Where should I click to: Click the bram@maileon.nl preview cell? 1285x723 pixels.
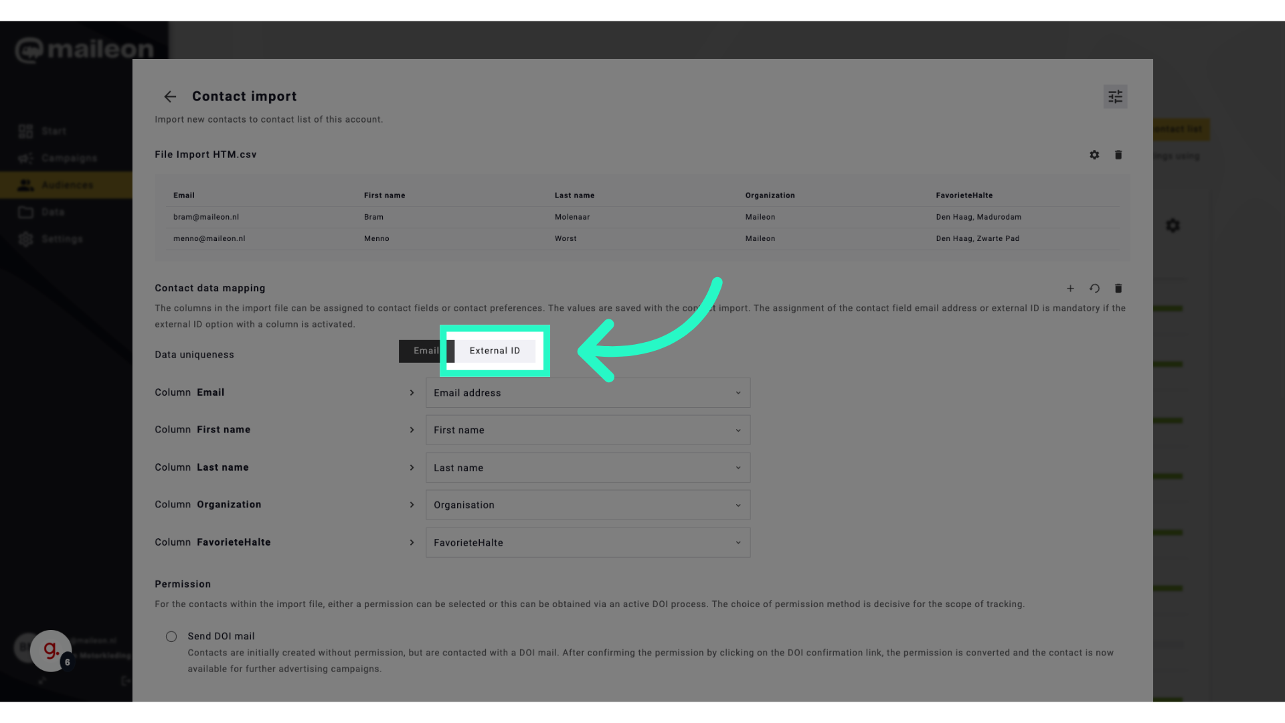(x=206, y=217)
